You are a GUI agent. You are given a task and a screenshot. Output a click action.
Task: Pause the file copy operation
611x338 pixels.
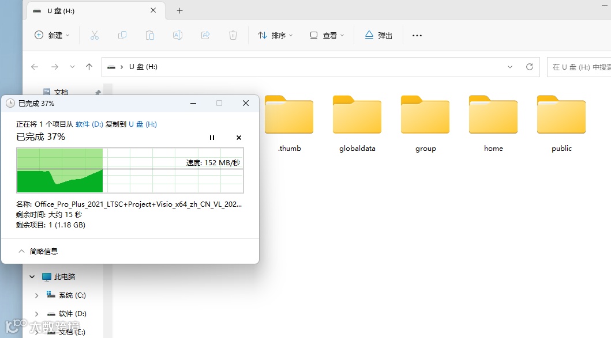click(x=212, y=138)
